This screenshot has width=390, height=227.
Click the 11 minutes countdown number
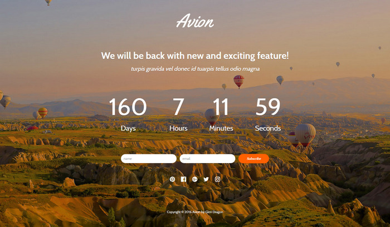click(x=221, y=107)
